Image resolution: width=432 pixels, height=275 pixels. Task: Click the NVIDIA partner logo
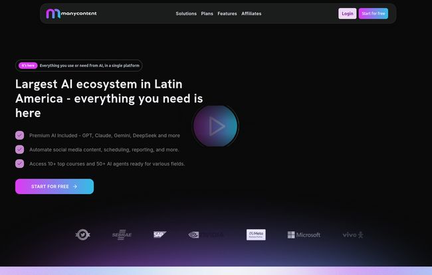[206, 234]
